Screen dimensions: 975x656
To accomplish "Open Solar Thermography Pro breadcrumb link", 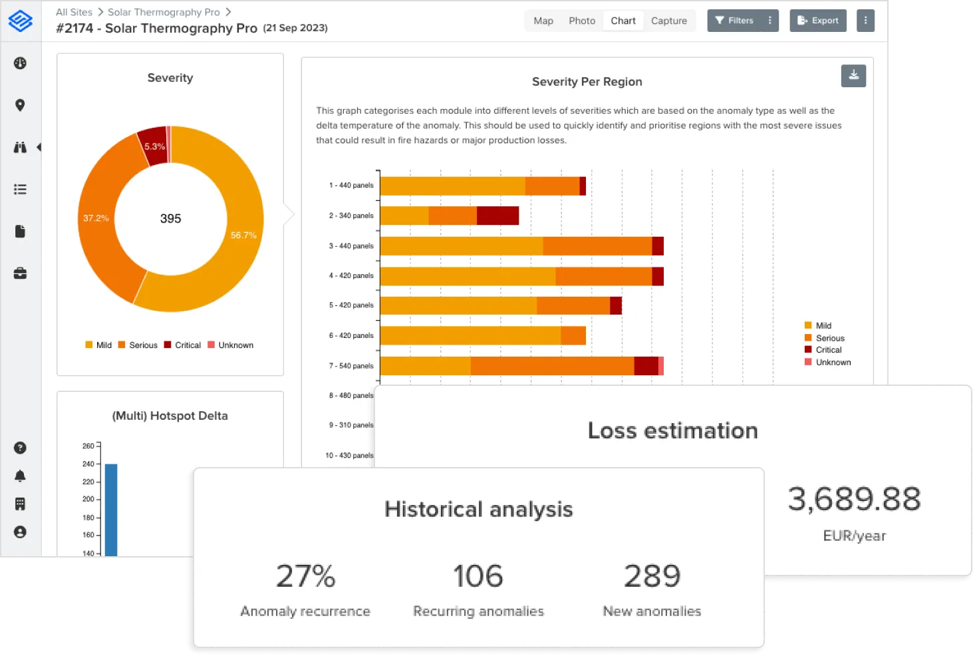I will (164, 12).
